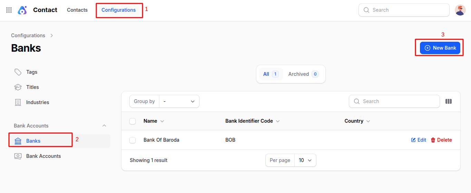Click the Contact app logo icon
The image size is (471, 193).
22,10
